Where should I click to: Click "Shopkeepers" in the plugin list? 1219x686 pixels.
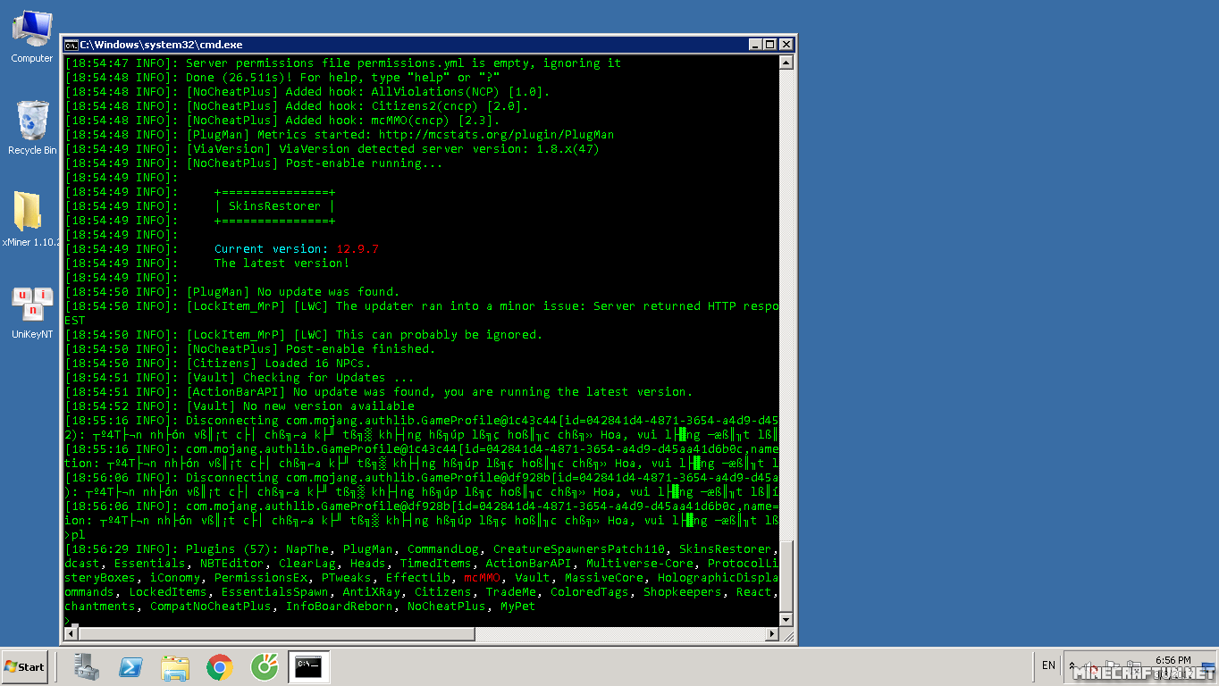point(683,592)
